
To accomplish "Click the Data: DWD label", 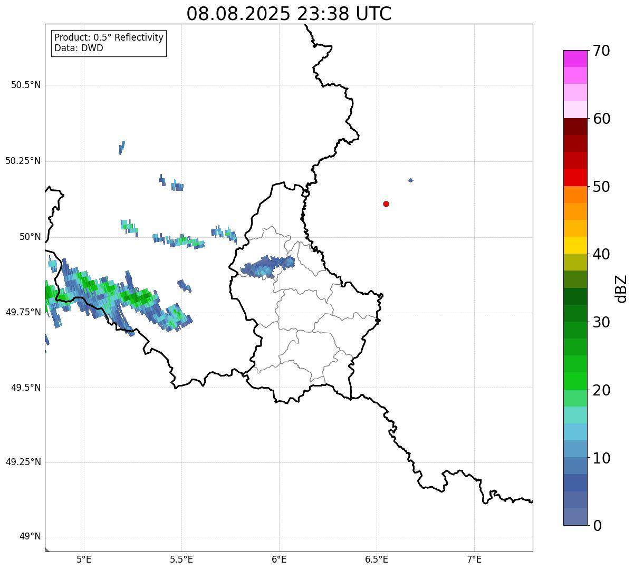I will click(79, 48).
